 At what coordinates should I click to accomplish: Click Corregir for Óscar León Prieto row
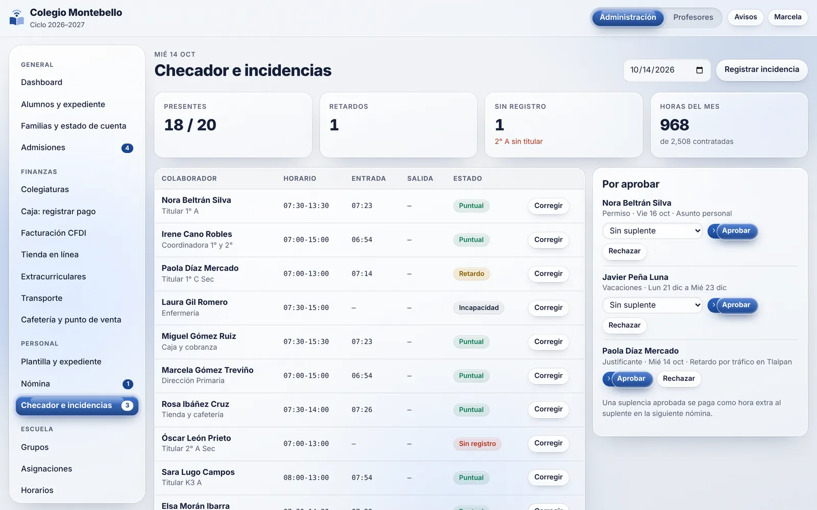point(548,444)
